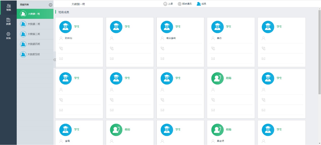Click the 学生 label on 李雪's card

tap(77, 129)
